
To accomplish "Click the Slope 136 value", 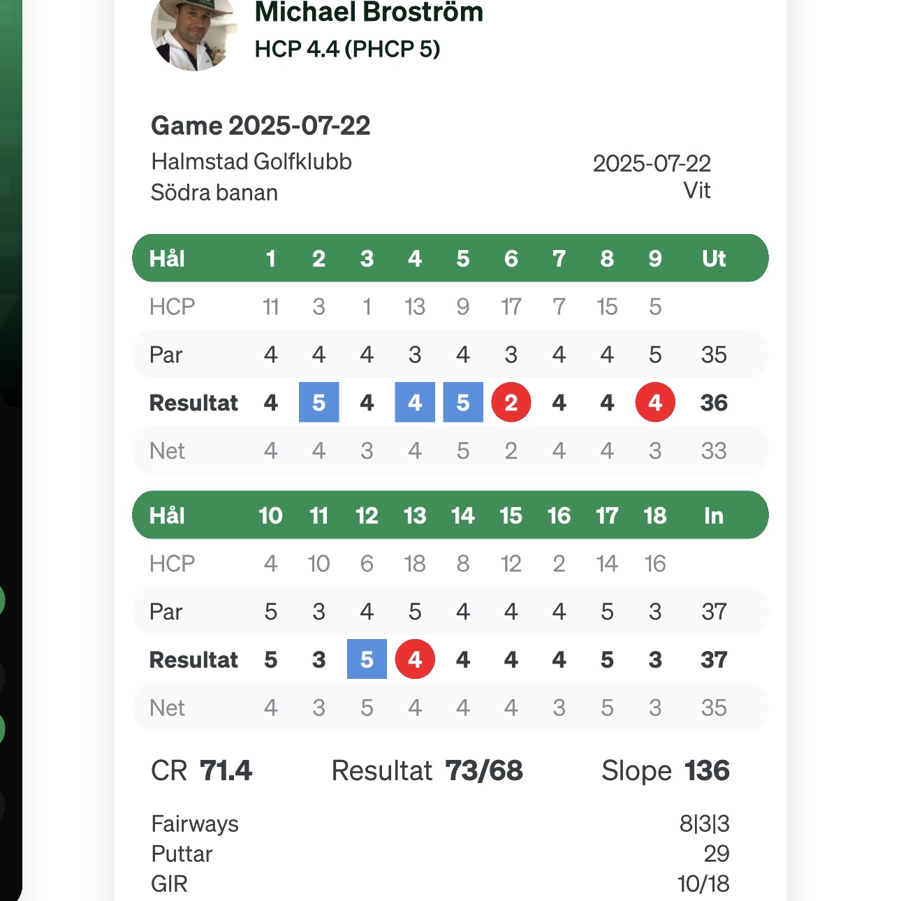I will 666,770.
